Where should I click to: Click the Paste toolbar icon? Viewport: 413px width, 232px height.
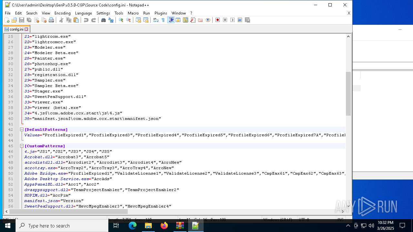click(76, 20)
